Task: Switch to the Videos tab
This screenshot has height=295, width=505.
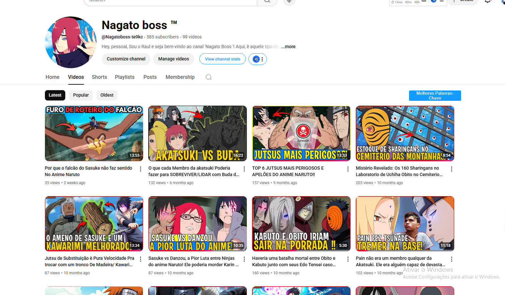Action: (76, 77)
